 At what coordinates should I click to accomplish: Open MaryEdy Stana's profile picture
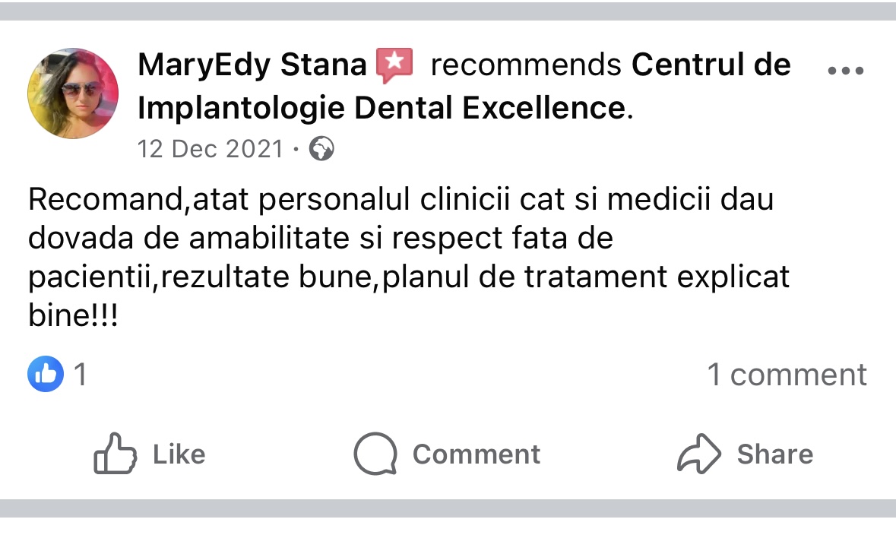click(73, 93)
